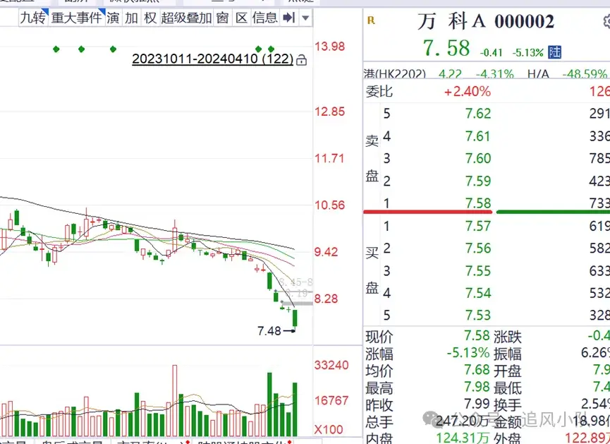610x444 pixels.
Task: Click the green buy-side ratio bar above buy 1
Action: [x=553, y=212]
